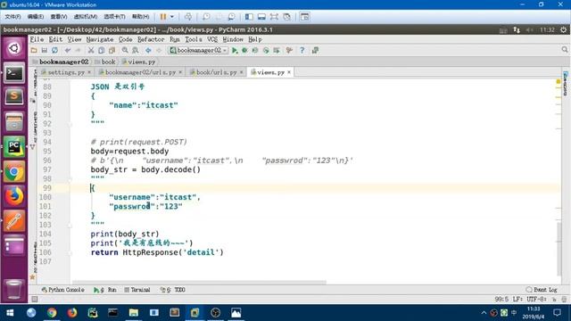The image size is (571, 321).
Task: Click the Settings wrench icon in toolbar
Action: coord(289,50)
